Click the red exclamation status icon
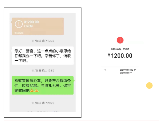 [x=120, y=40]
